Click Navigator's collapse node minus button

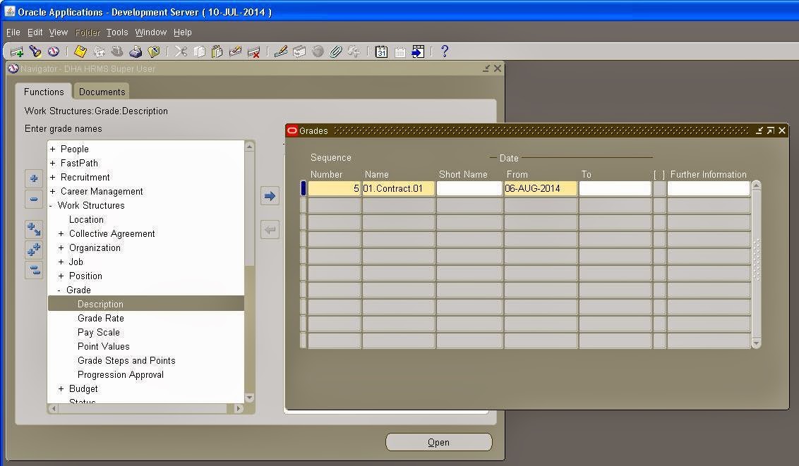[x=34, y=199]
